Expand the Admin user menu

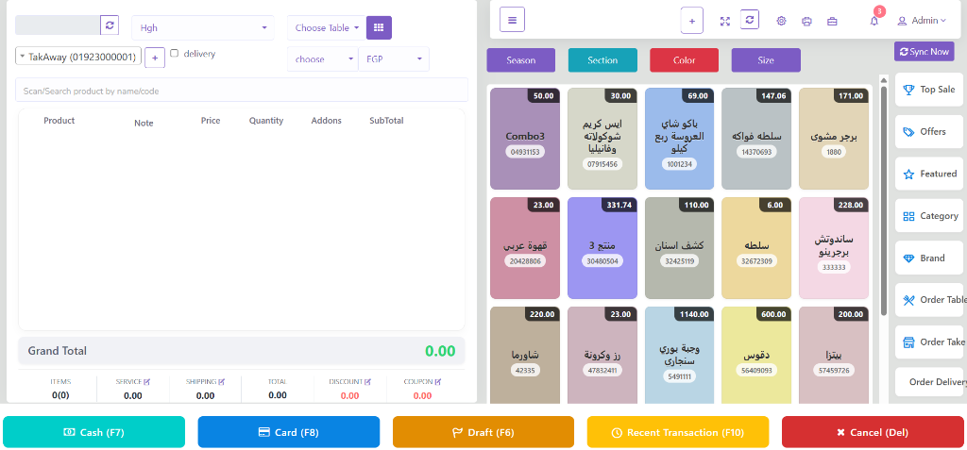(922, 20)
